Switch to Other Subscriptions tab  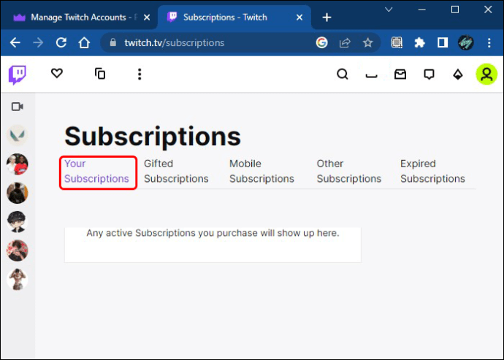(349, 171)
